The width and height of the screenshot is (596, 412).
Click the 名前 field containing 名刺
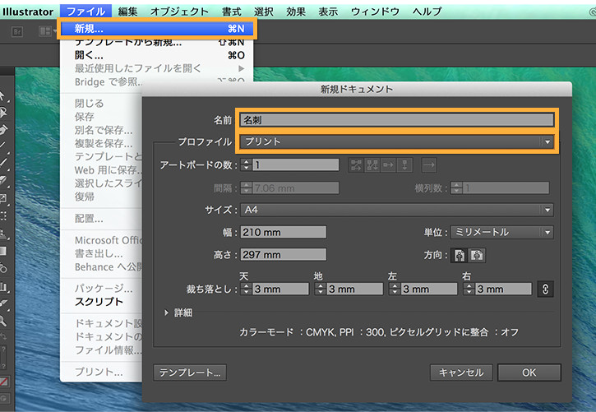point(397,120)
